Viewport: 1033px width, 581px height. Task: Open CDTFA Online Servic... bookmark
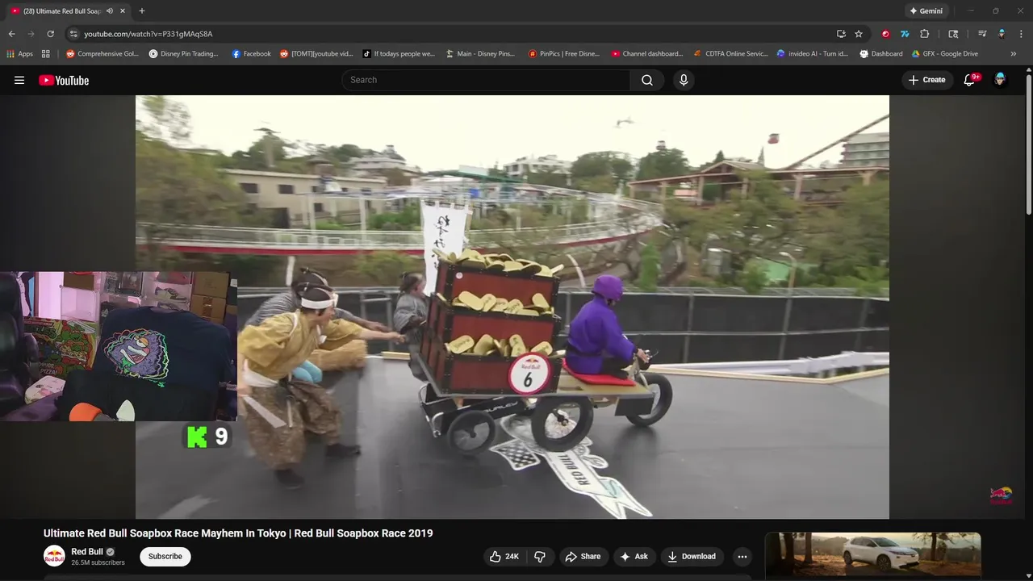(730, 54)
